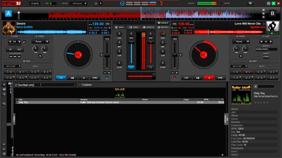Select 'Only You' track row

click(120, 102)
